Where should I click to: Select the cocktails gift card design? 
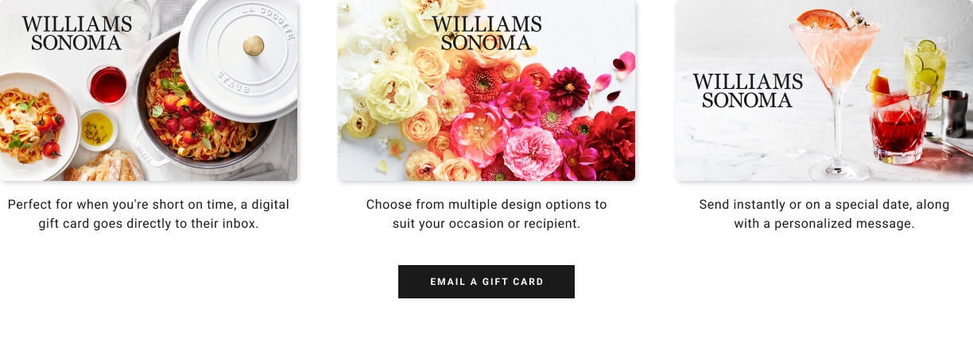[824, 90]
